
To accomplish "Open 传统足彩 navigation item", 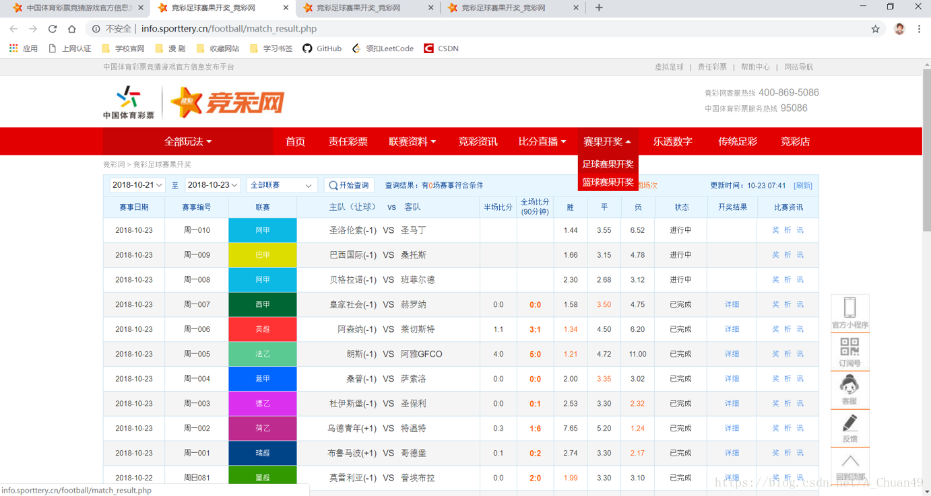I will coord(738,141).
